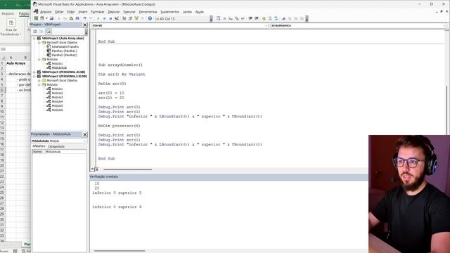Screen dimensions: 450x253
Task: Click the (Name) value field MóduloAula
Action: 65,152
